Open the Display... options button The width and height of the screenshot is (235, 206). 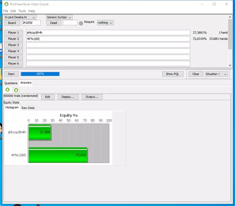click(x=68, y=97)
